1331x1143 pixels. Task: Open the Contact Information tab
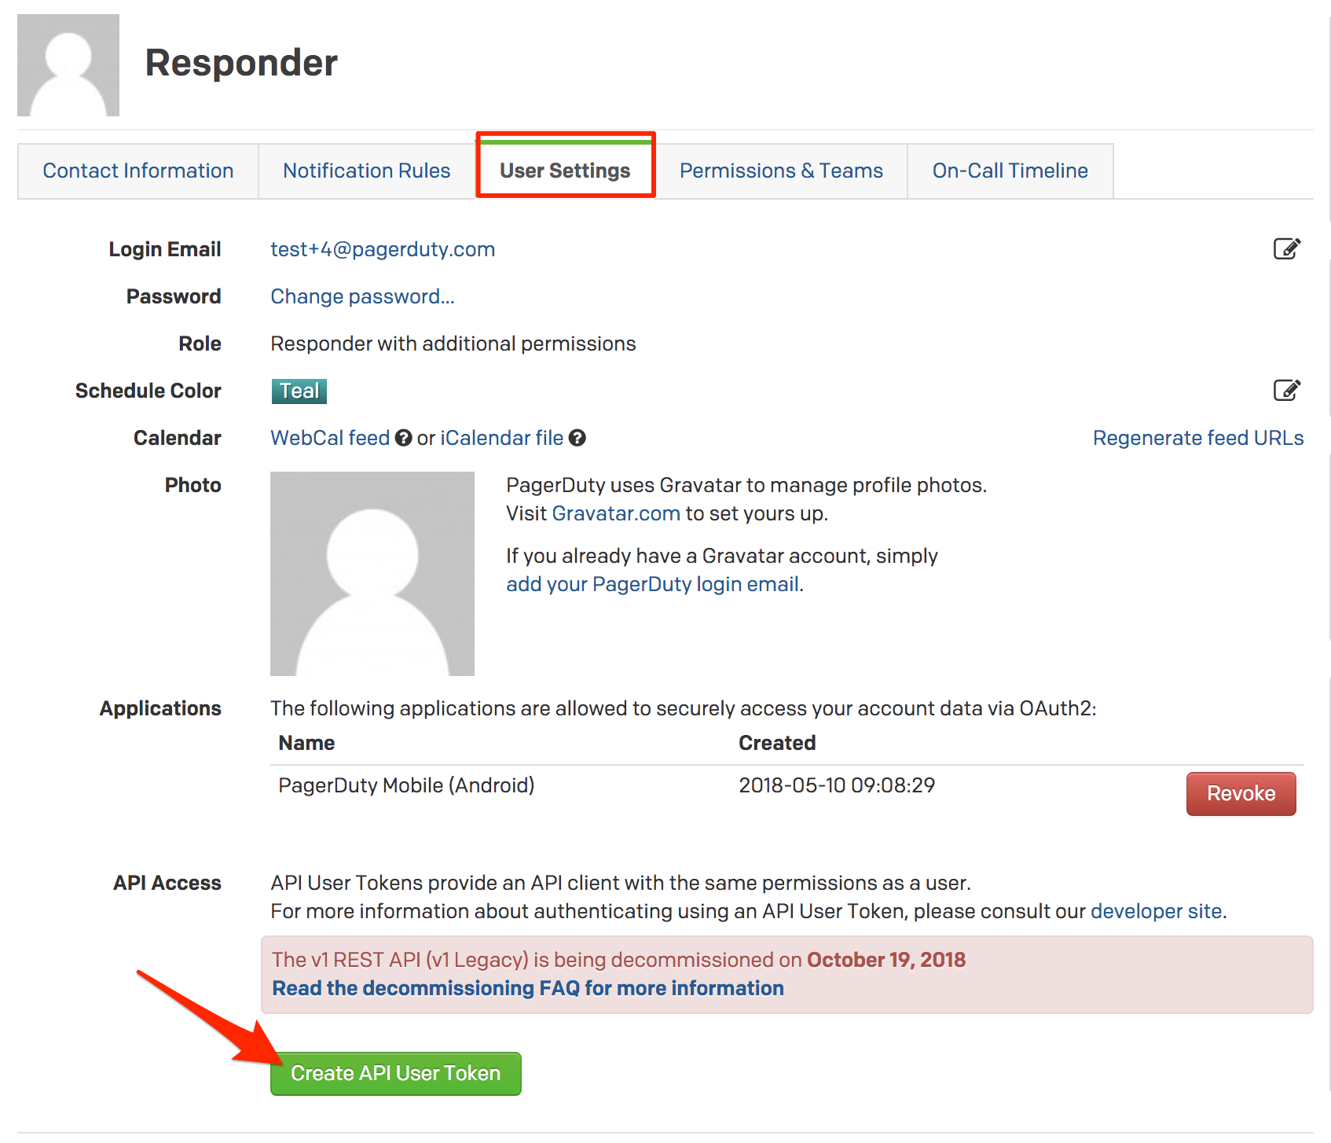tap(138, 171)
